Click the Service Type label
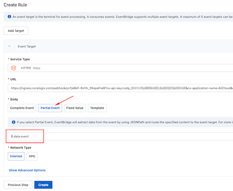233x191 pixels. [x=20, y=59]
